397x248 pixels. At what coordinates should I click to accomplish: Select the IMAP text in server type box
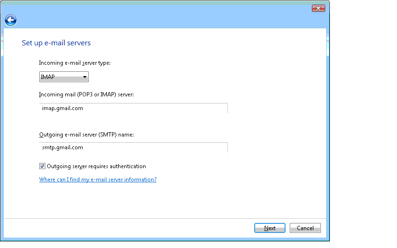[48, 77]
